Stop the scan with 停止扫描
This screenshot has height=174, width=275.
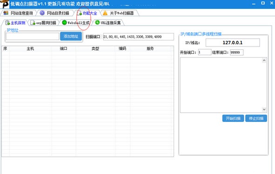[x=256, y=118]
